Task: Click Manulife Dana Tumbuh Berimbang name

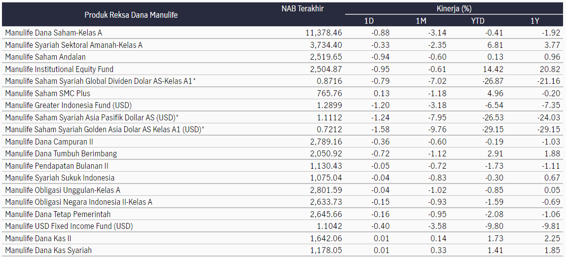Action: tap(61, 153)
